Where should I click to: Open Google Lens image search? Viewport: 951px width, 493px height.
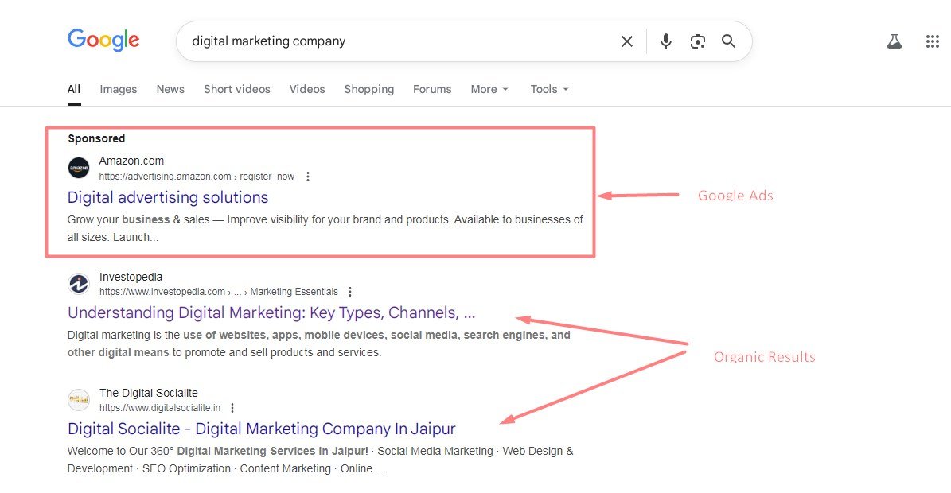pyautogui.click(x=698, y=41)
